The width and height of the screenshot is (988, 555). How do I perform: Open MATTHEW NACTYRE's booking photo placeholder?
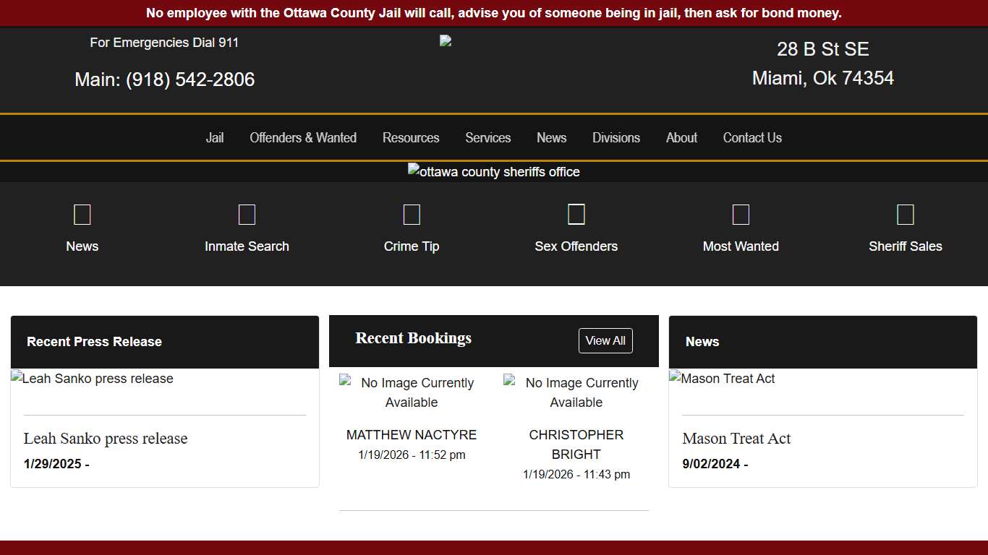pos(411,392)
